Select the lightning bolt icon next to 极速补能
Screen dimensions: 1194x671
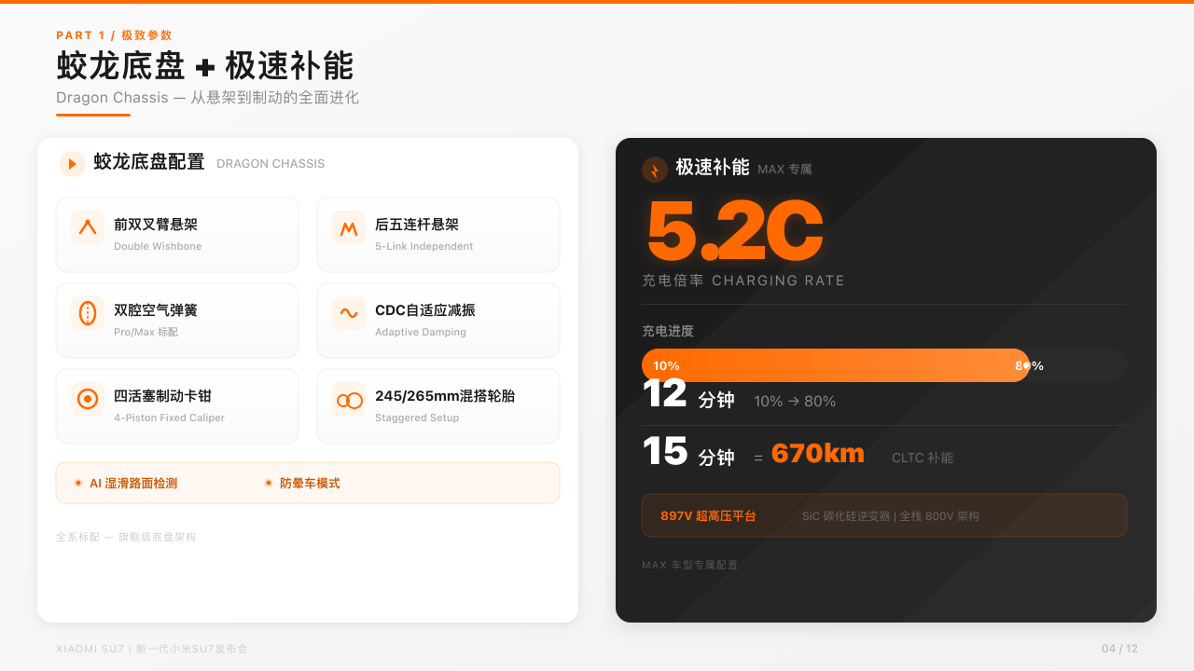(654, 170)
